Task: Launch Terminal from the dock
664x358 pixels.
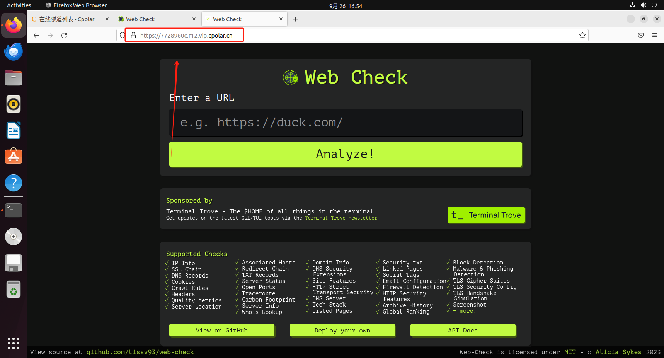Action: point(14,210)
